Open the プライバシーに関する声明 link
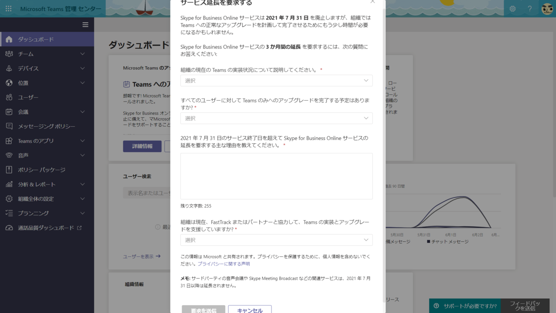The width and height of the screenshot is (556, 313). pos(224,264)
